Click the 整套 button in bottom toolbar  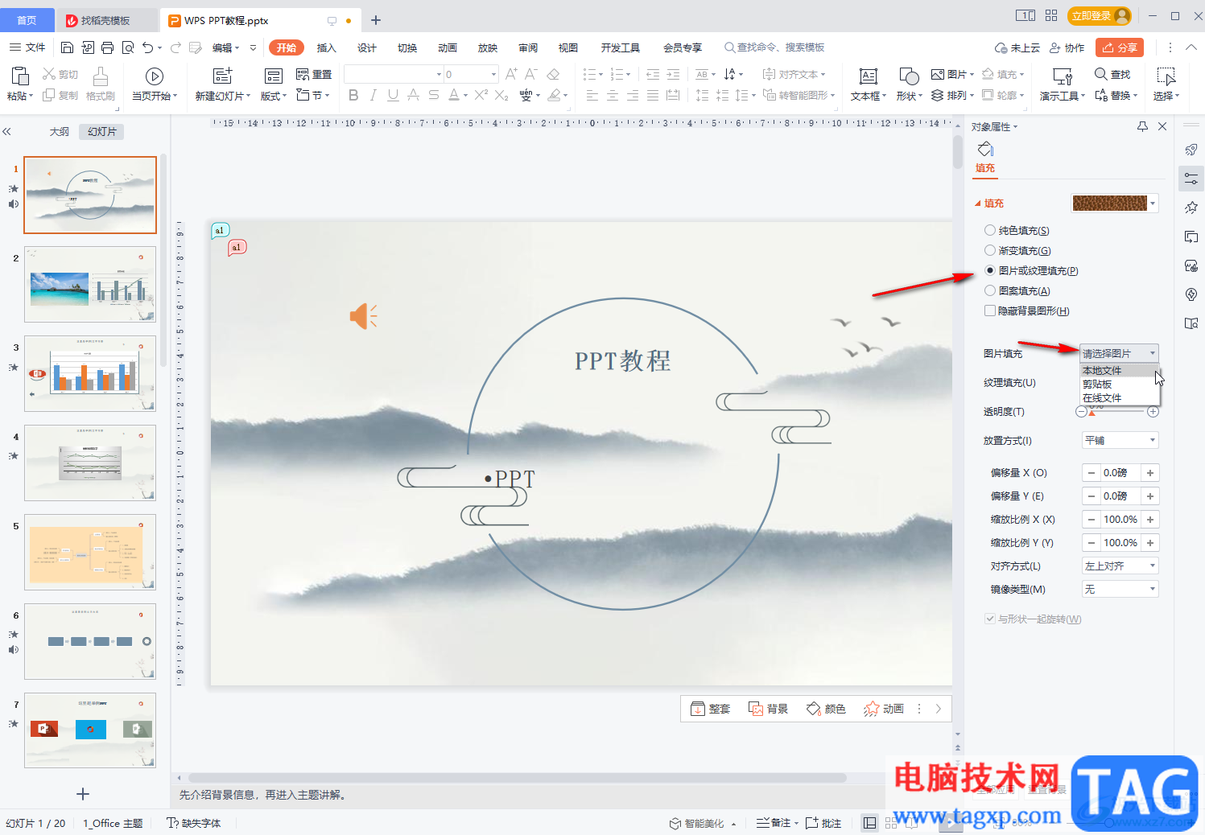[711, 709]
